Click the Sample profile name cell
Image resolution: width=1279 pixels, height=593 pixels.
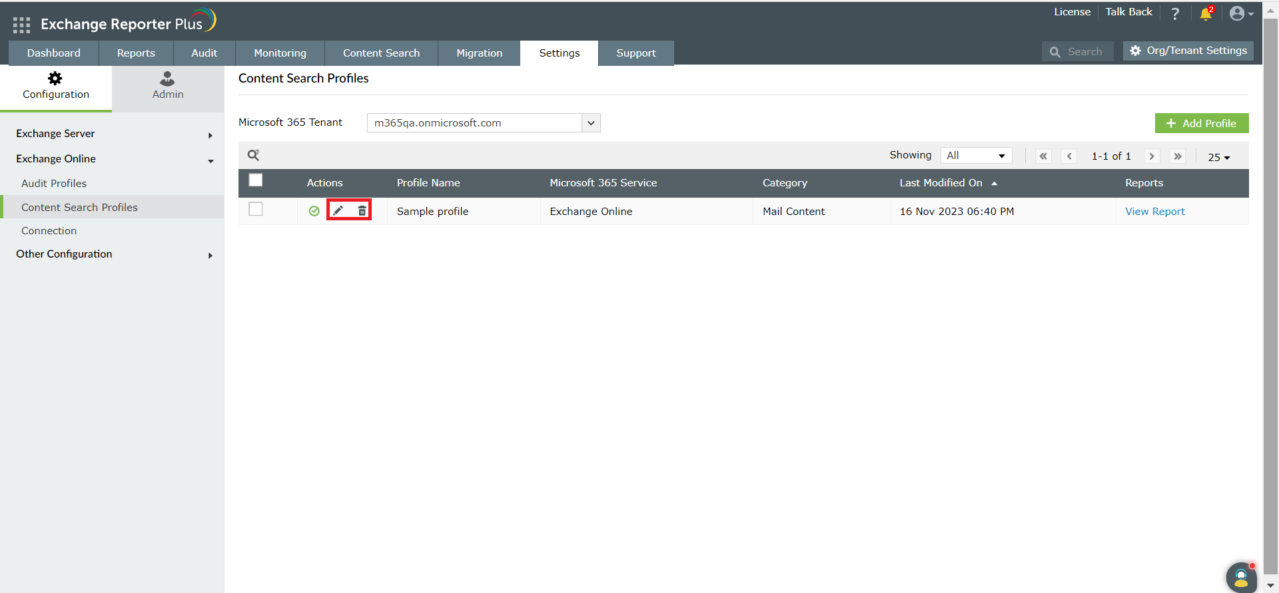(x=433, y=212)
